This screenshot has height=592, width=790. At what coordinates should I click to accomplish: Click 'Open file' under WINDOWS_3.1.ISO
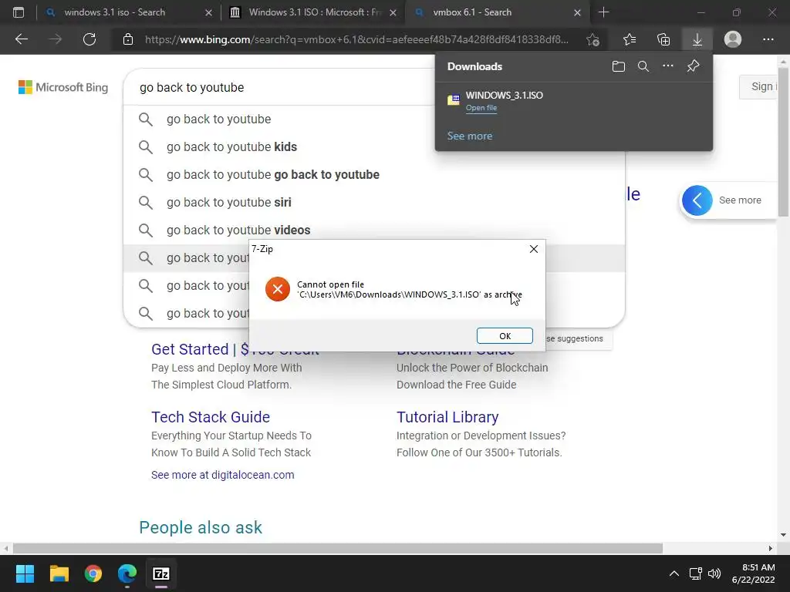[481, 108]
